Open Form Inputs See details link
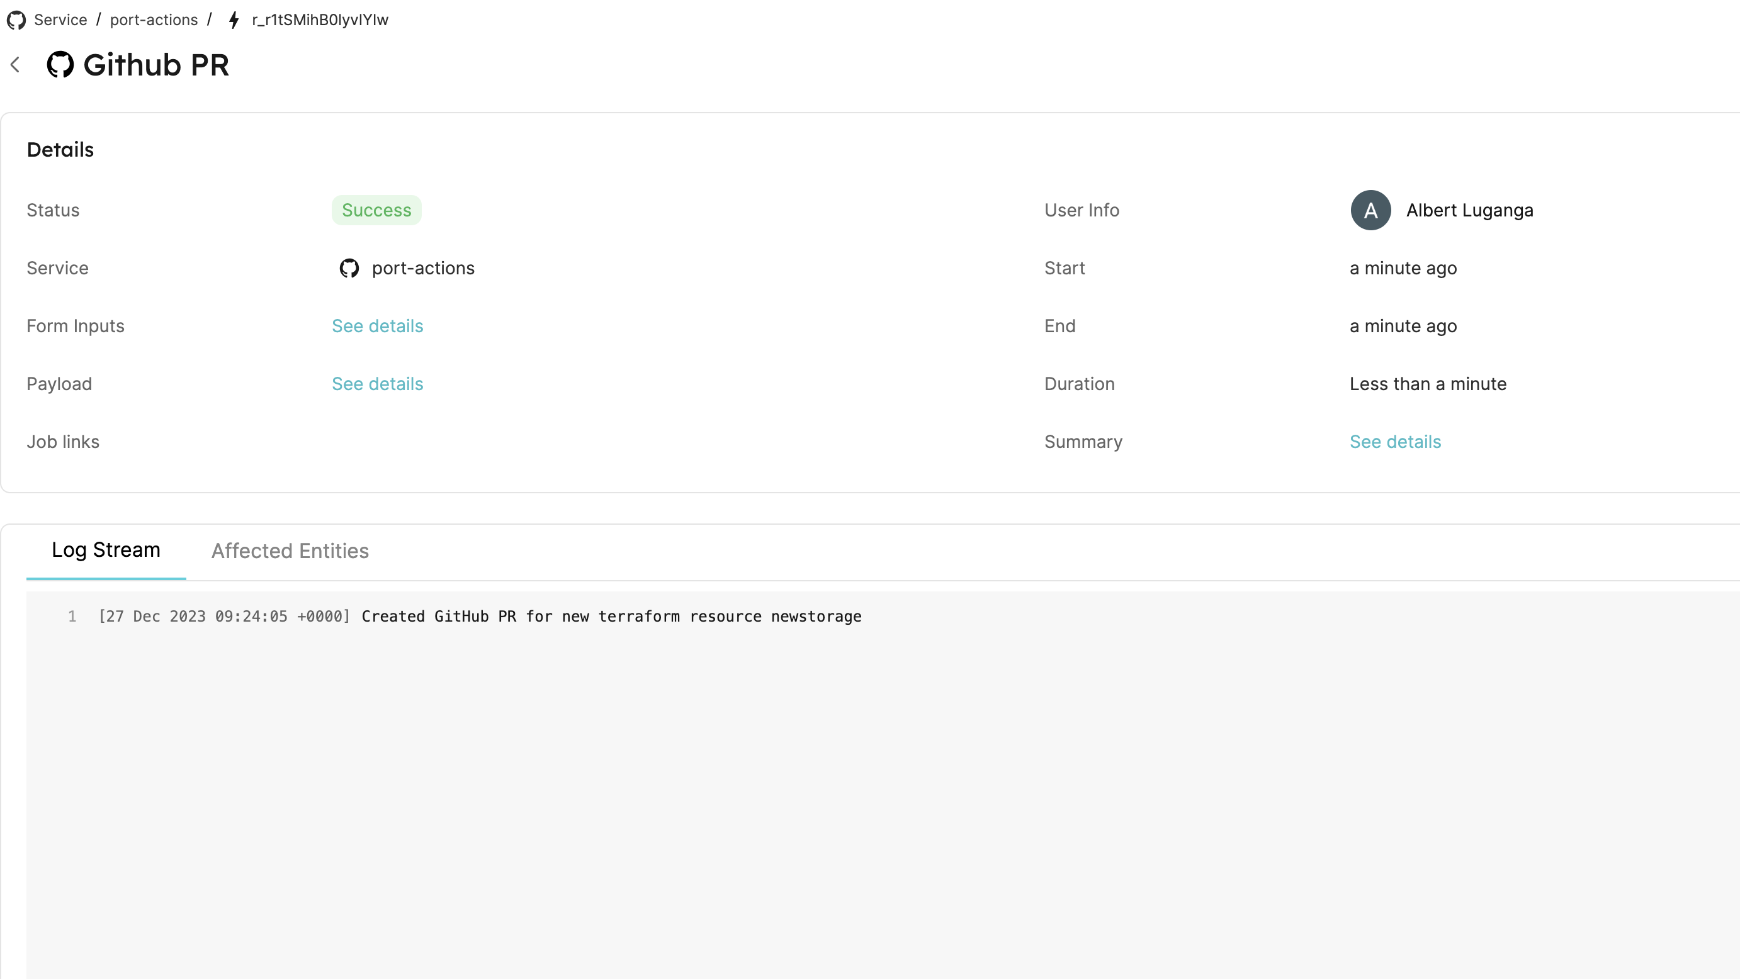 [378, 326]
